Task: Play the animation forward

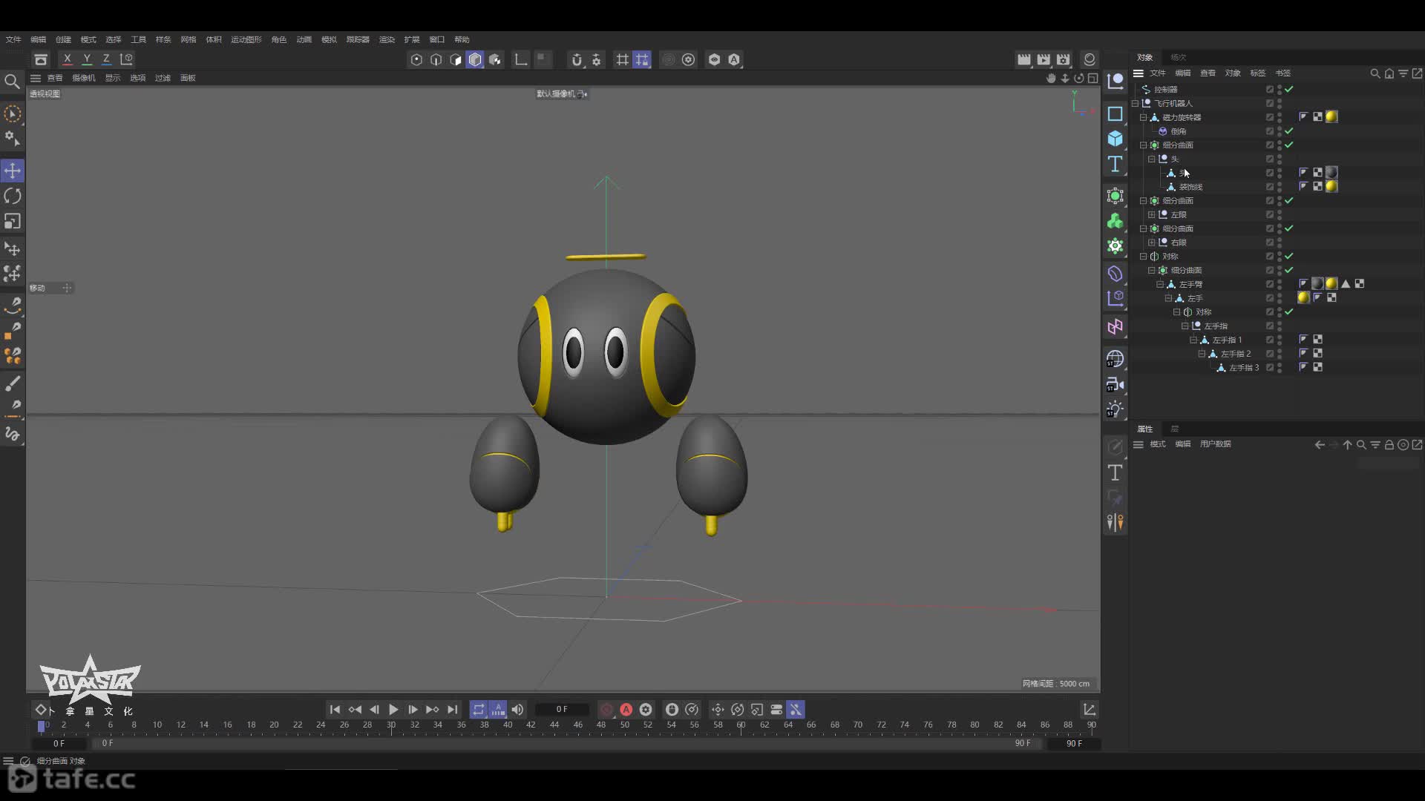Action: tap(393, 710)
